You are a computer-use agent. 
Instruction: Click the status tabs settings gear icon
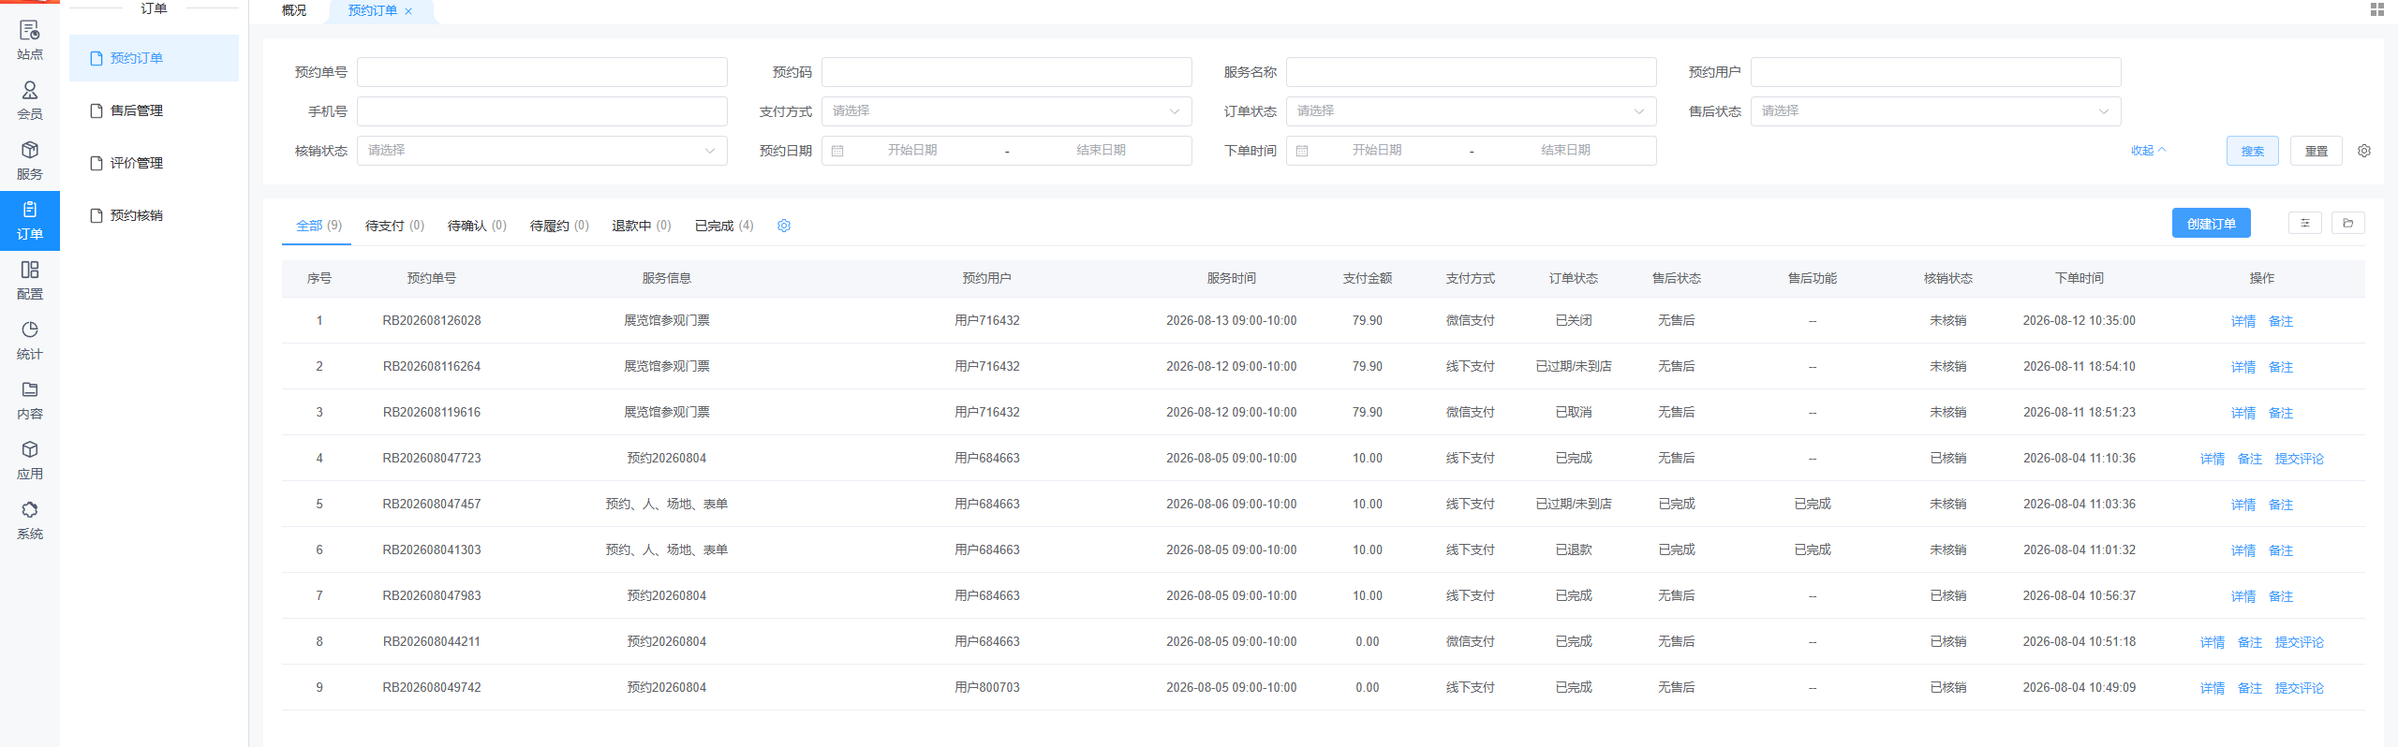coord(784,226)
